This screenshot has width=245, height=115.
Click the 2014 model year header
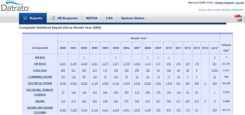[x=205, y=48]
